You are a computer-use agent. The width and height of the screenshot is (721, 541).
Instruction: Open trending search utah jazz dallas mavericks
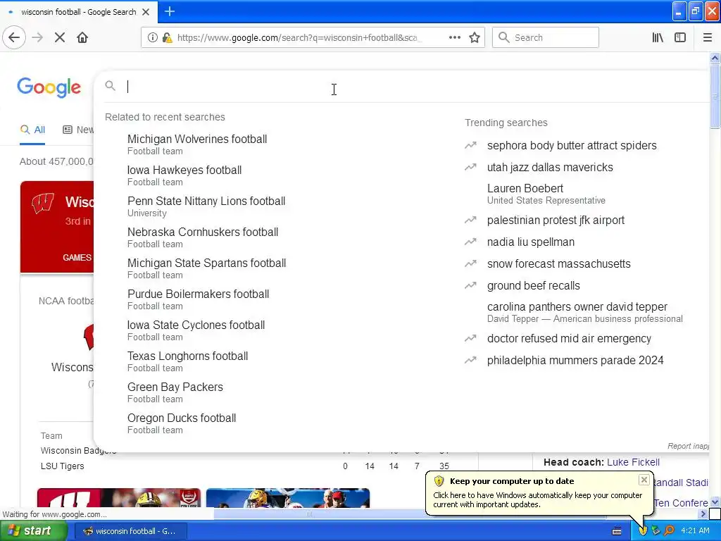click(550, 168)
